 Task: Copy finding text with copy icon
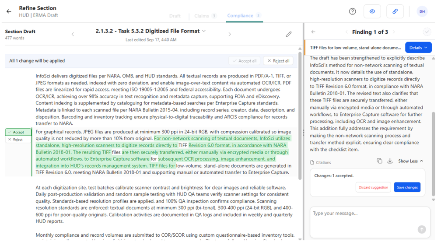tap(379, 161)
